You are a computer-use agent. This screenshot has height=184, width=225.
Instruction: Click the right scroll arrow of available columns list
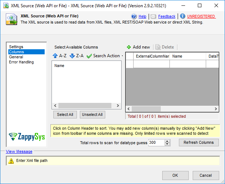coord(118,106)
